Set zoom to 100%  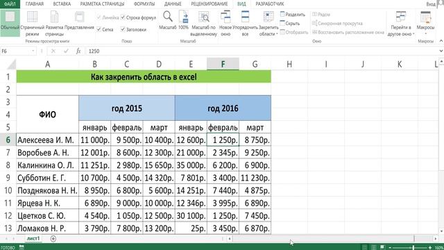tap(183, 20)
